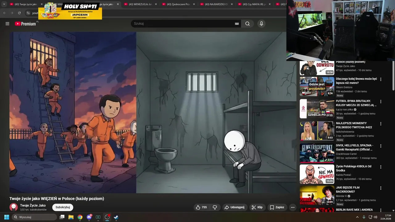Image resolution: width=395 pixels, height=222 pixels.
Task: Open title 'NAJLEPSZE MOMENTY POLSKIEGO TWITCHA #422'
Action: coord(354,125)
